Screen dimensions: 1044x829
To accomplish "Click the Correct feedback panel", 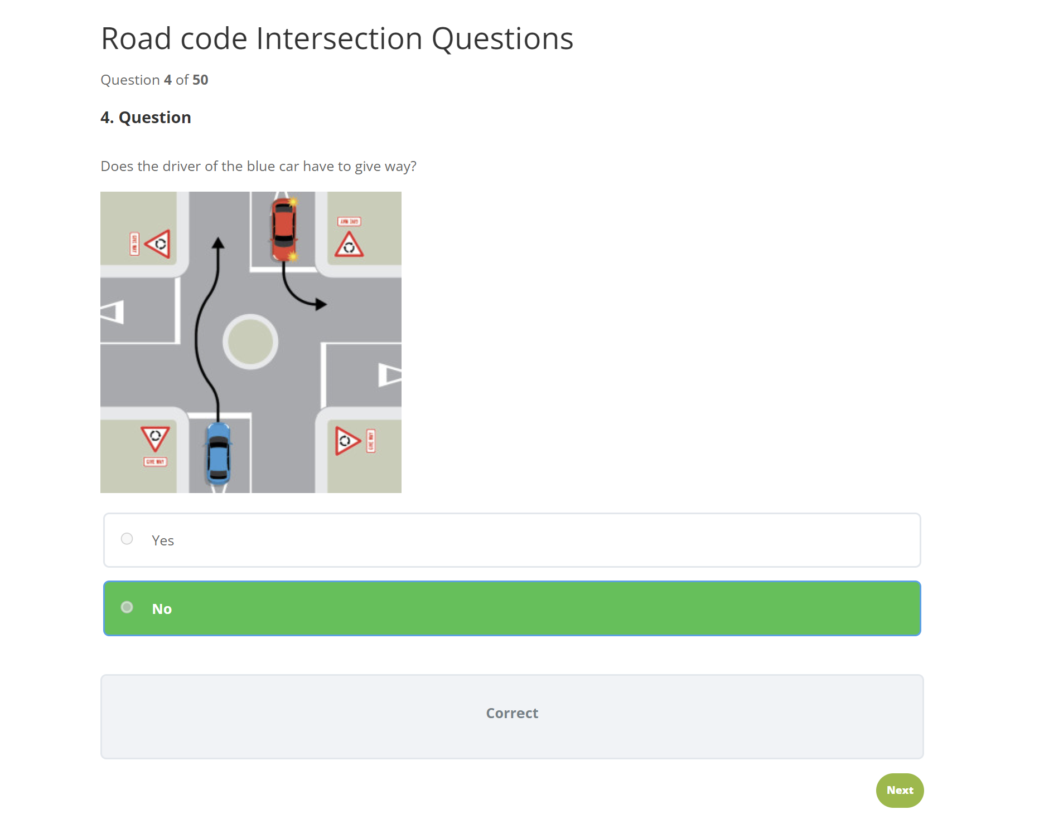I will [x=512, y=716].
